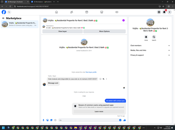Click the View buyer button
This screenshot has height=130, width=175.
click(x=63, y=31)
